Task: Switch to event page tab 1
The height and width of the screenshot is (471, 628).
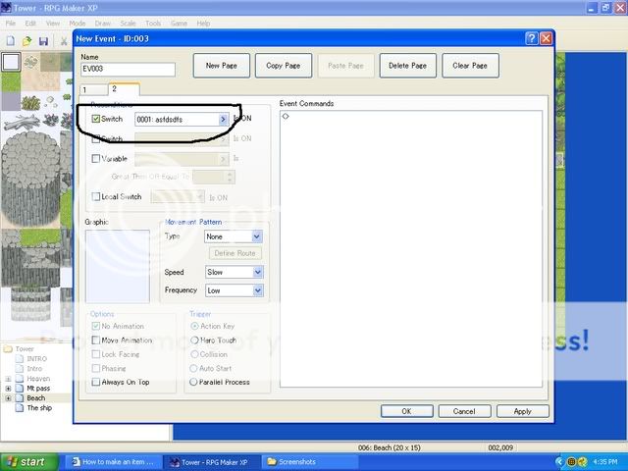Action: click(85, 90)
